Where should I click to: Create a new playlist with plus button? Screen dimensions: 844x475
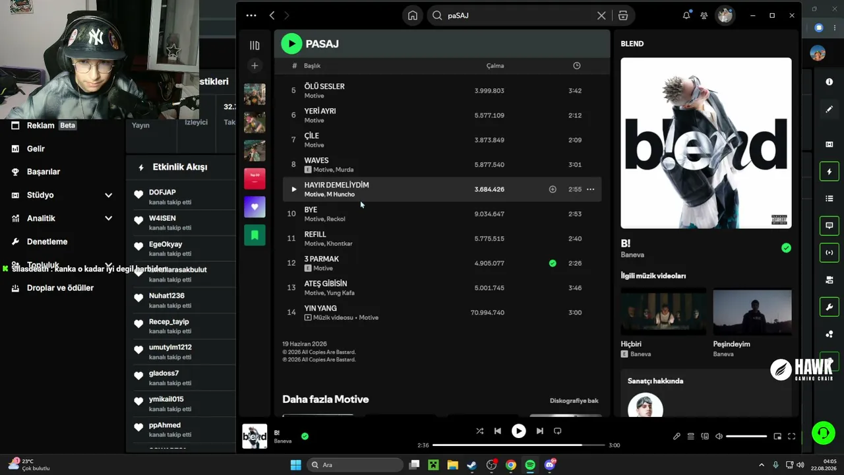coord(255,65)
